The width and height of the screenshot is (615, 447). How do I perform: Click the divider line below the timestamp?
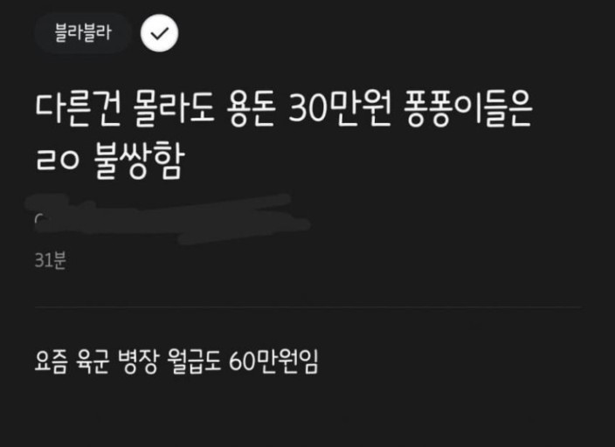point(307,307)
